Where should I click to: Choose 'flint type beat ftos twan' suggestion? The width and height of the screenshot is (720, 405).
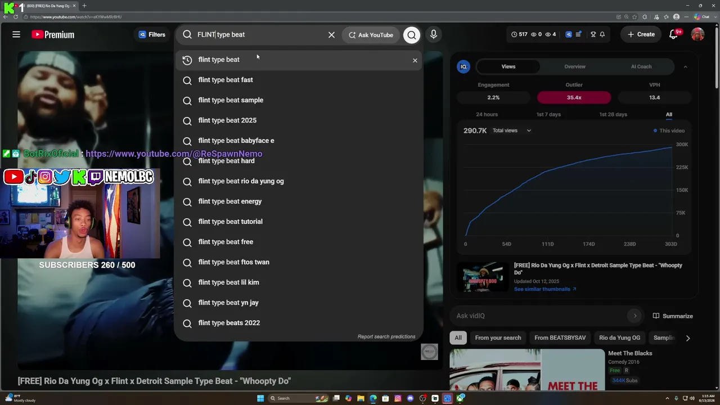pyautogui.click(x=299, y=262)
